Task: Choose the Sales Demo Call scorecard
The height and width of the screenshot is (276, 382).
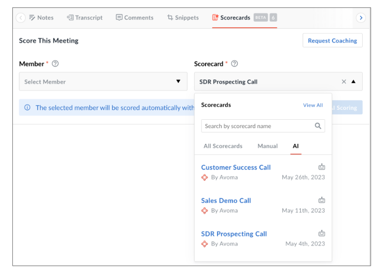Action: 226,201
